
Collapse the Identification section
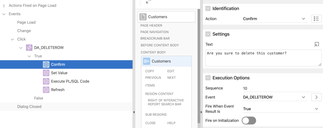(208, 8)
